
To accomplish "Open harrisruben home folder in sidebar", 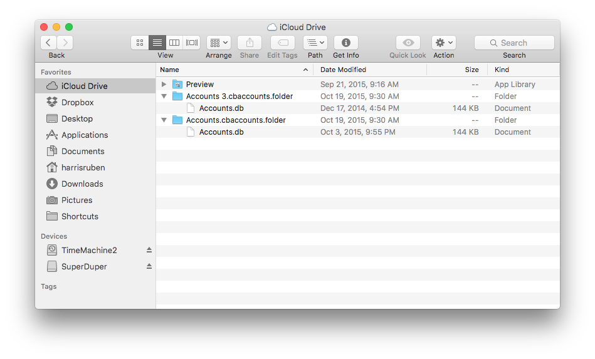I will pyautogui.click(x=95, y=167).
